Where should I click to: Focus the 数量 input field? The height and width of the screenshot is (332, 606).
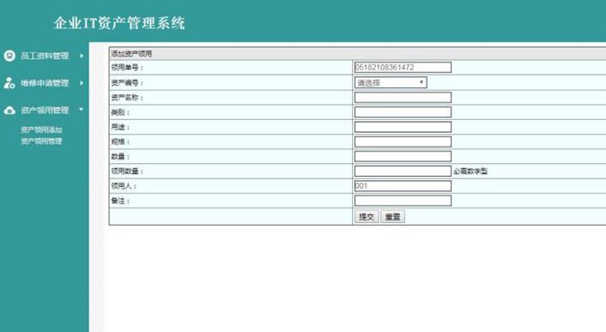(x=403, y=156)
